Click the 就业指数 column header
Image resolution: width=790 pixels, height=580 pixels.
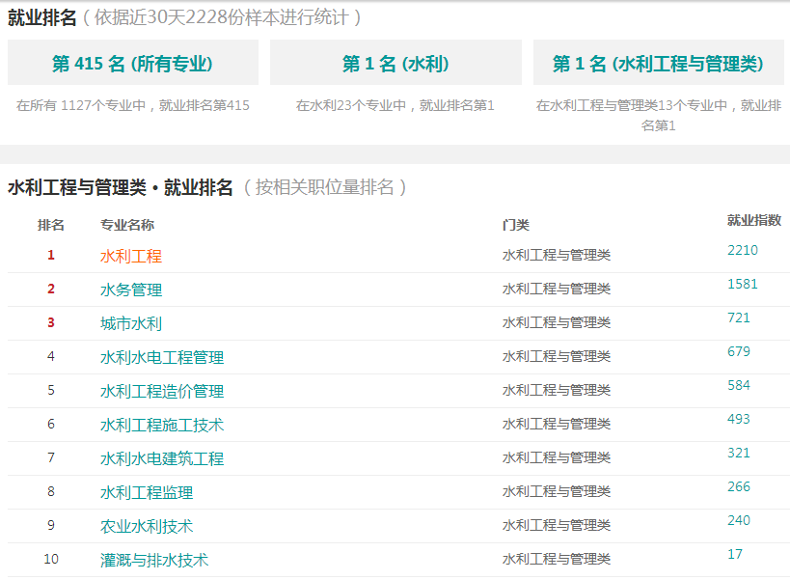point(753,220)
